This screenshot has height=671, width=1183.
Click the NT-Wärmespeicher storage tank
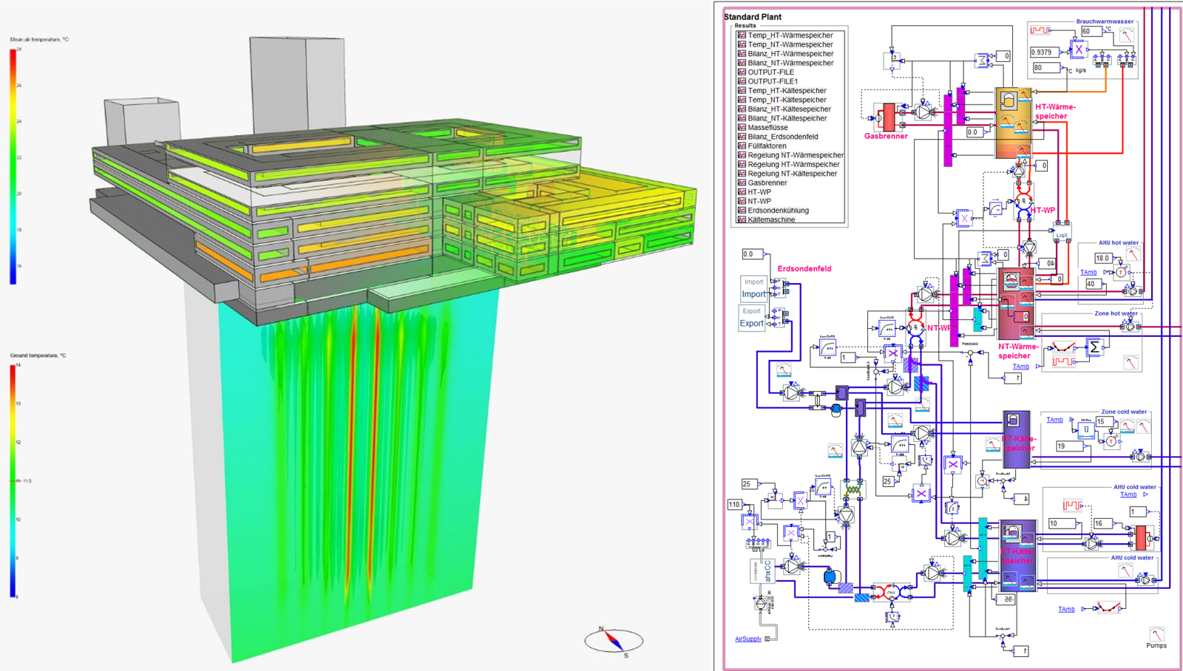[x=1016, y=304]
